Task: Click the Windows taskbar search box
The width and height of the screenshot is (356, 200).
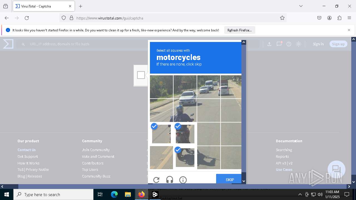Action: (x=53, y=194)
